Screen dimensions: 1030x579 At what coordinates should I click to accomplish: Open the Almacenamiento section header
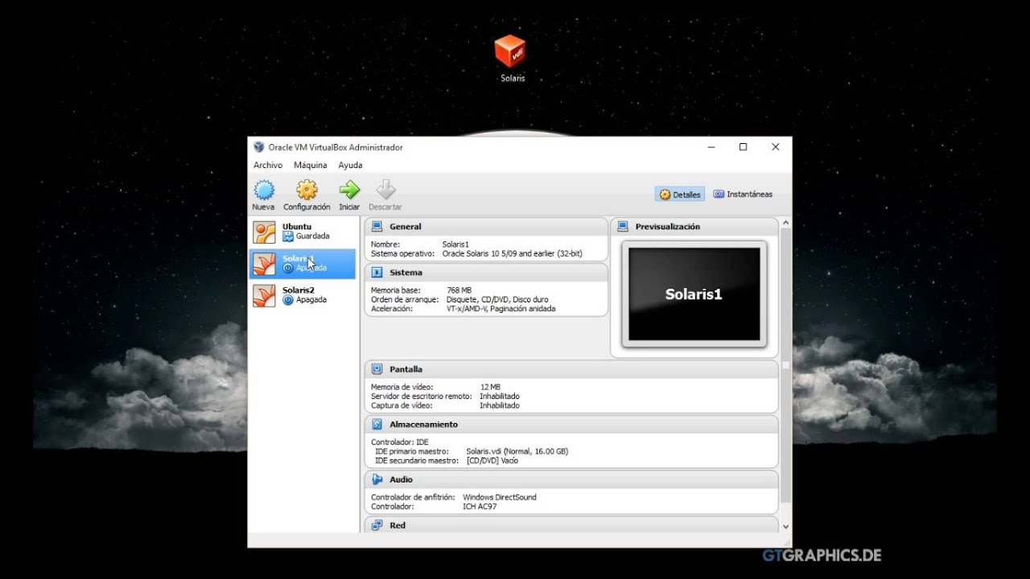571,424
